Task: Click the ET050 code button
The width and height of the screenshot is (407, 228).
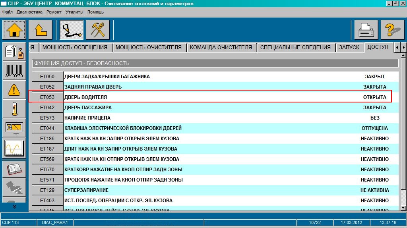Action: [47, 77]
